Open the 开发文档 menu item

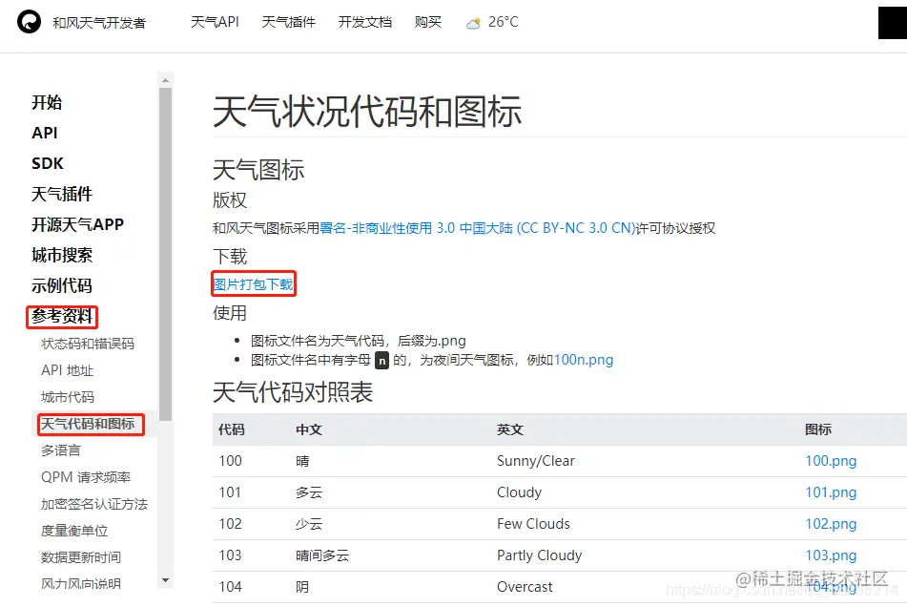pos(364,22)
